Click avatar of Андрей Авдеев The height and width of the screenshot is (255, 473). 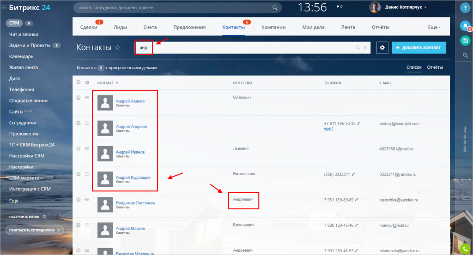click(x=105, y=103)
